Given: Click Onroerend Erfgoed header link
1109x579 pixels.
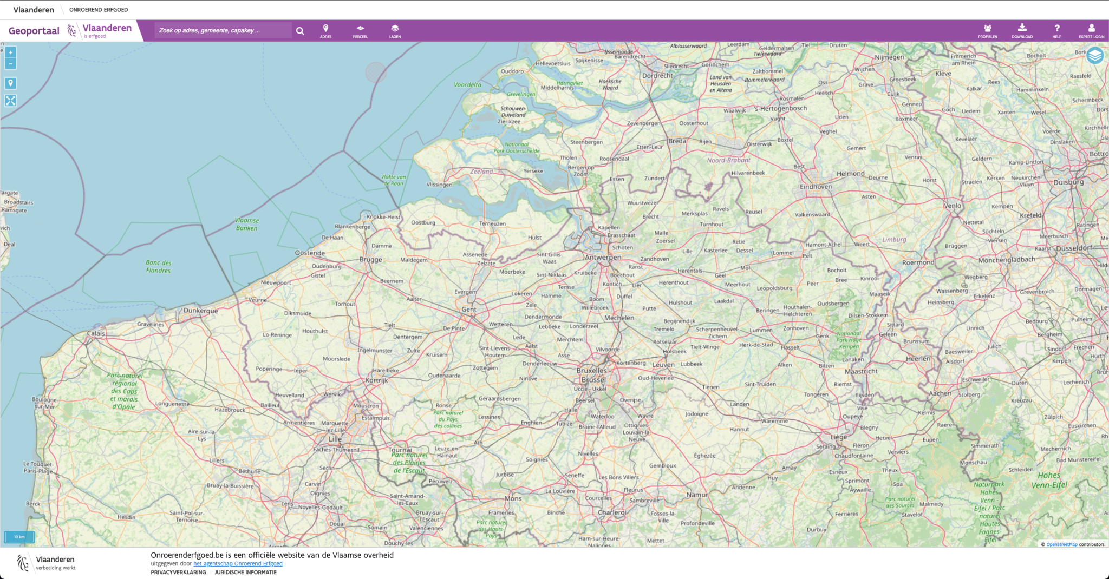Looking at the screenshot, I should pyautogui.click(x=99, y=10).
